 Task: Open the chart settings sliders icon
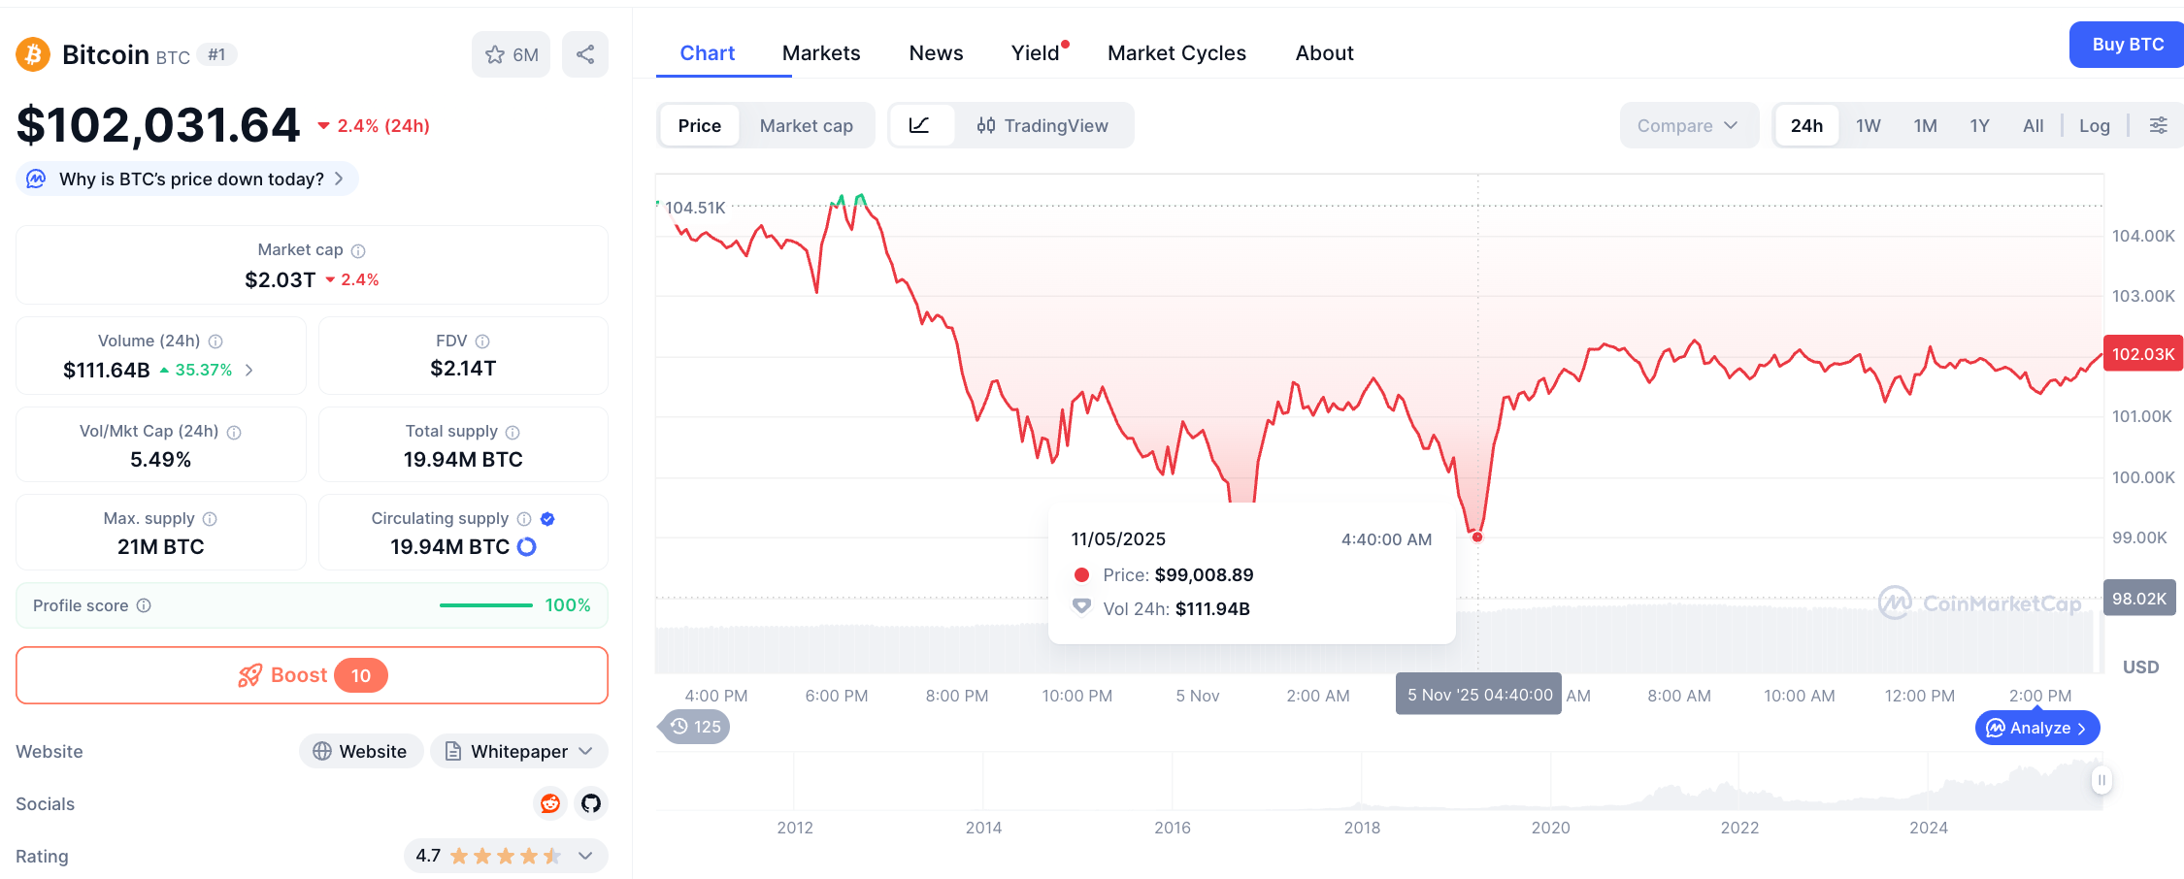click(2159, 125)
